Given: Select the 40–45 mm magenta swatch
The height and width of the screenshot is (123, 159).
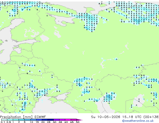Looking at the screenshot, I should [x=68, y=120].
